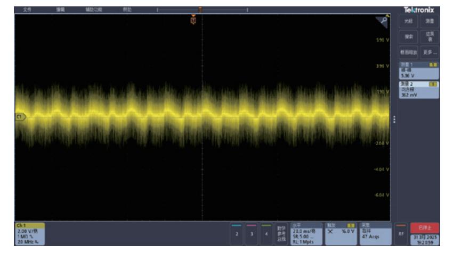
Task: Open the trigger settings badge
Action: [x=341, y=233]
